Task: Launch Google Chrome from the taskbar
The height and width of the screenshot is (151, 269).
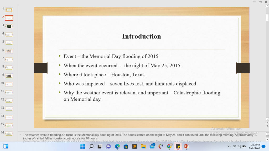Action: (x=169, y=146)
